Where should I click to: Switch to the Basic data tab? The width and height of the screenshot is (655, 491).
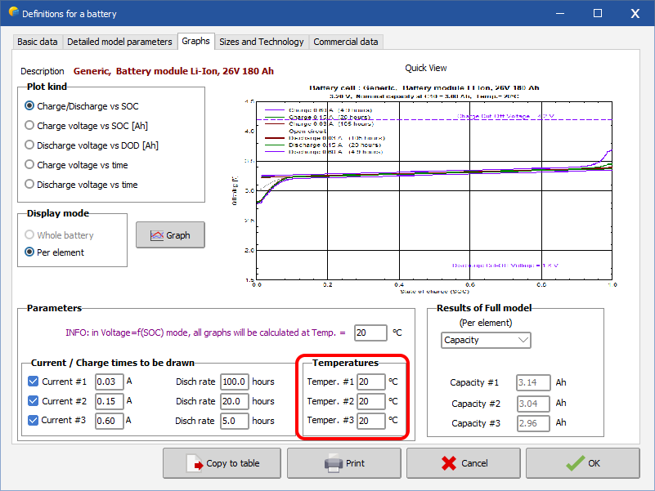point(37,42)
